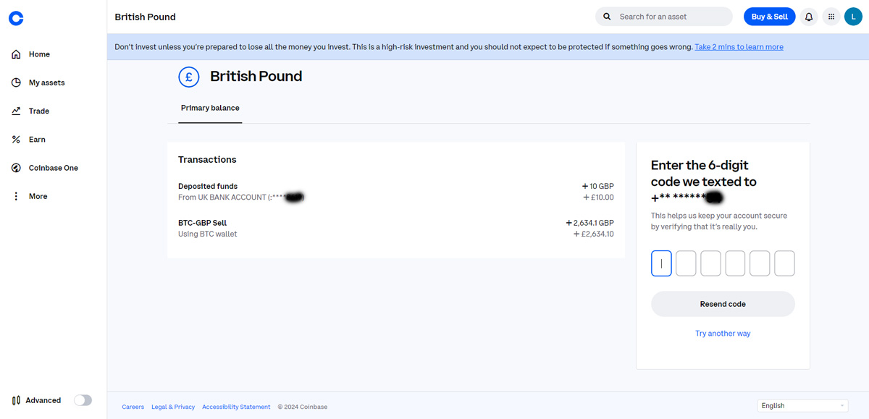Image resolution: width=869 pixels, height=419 pixels.
Task: Open the profile avatar L menu
Action: pos(853,17)
